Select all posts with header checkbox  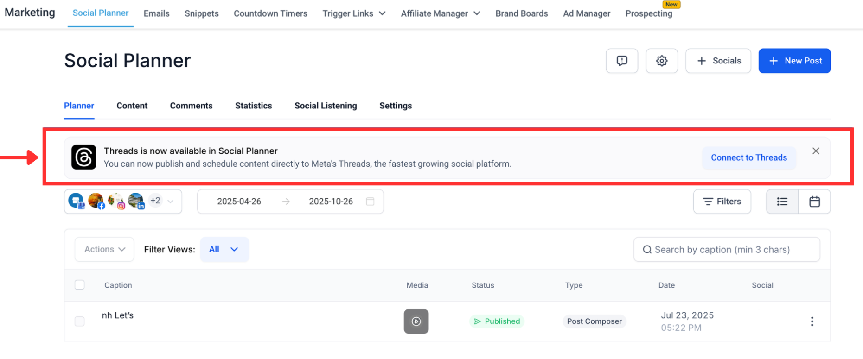coord(80,285)
